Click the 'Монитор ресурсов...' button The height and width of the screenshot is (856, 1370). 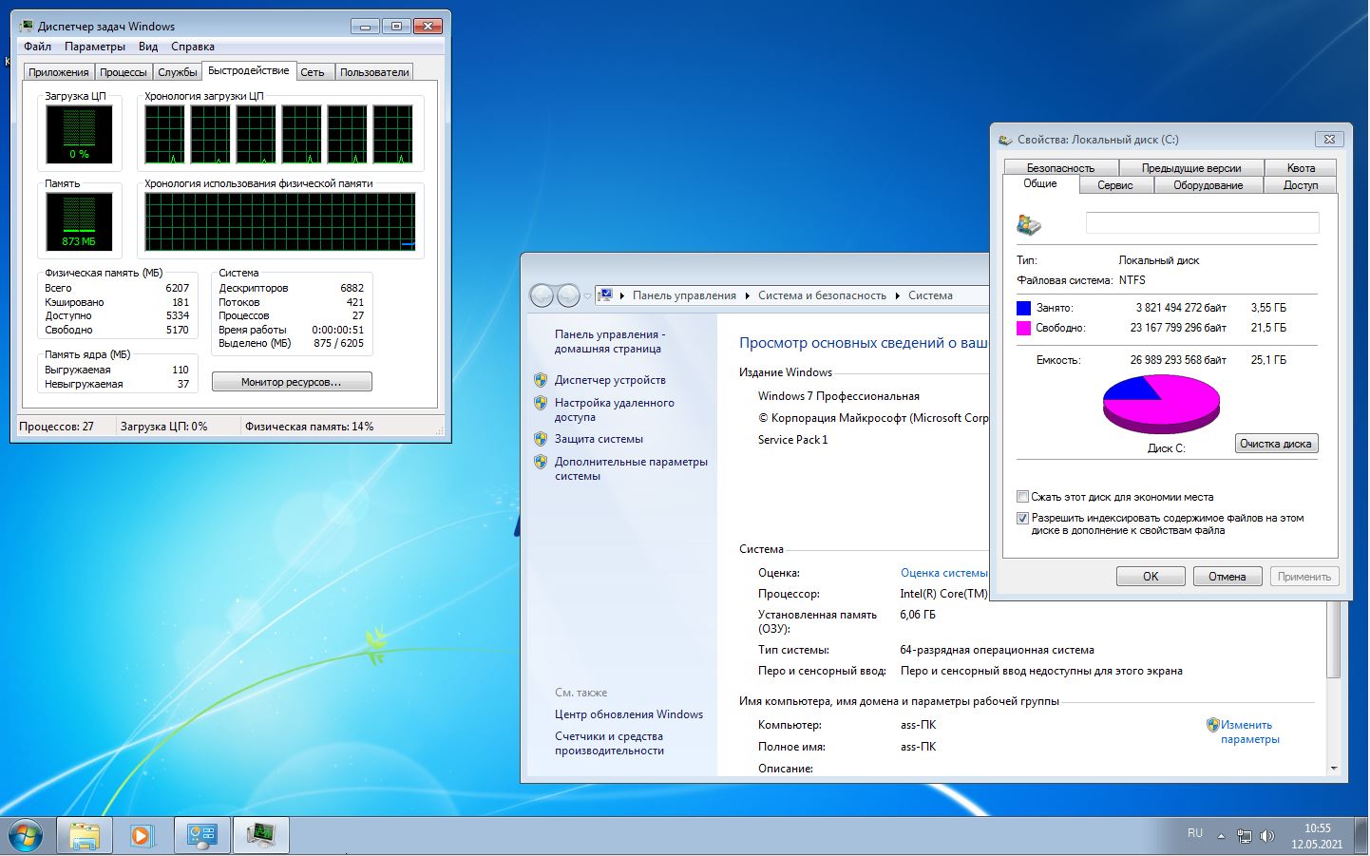click(292, 382)
